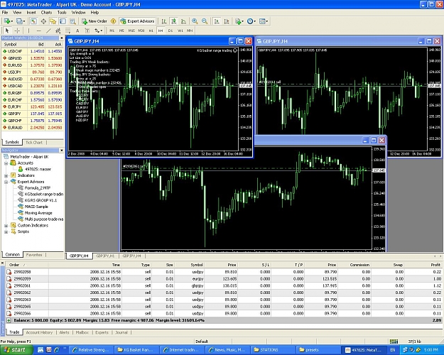
Task: Switch to the Account History tab
Action: (39, 332)
